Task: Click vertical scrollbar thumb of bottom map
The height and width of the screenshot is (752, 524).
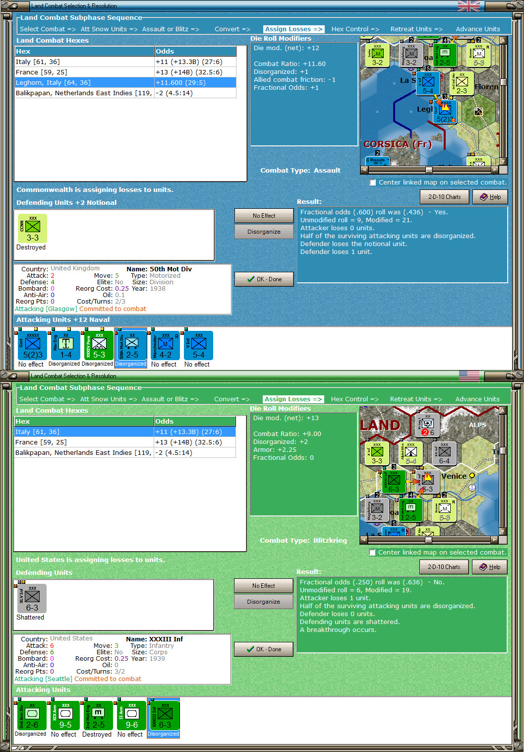Action: click(503, 450)
